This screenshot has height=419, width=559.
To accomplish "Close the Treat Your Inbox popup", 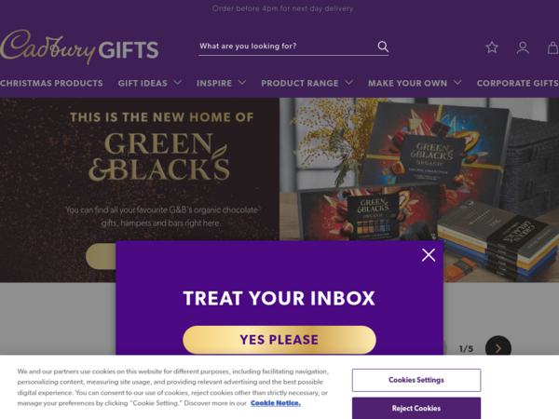I will pyautogui.click(x=429, y=255).
